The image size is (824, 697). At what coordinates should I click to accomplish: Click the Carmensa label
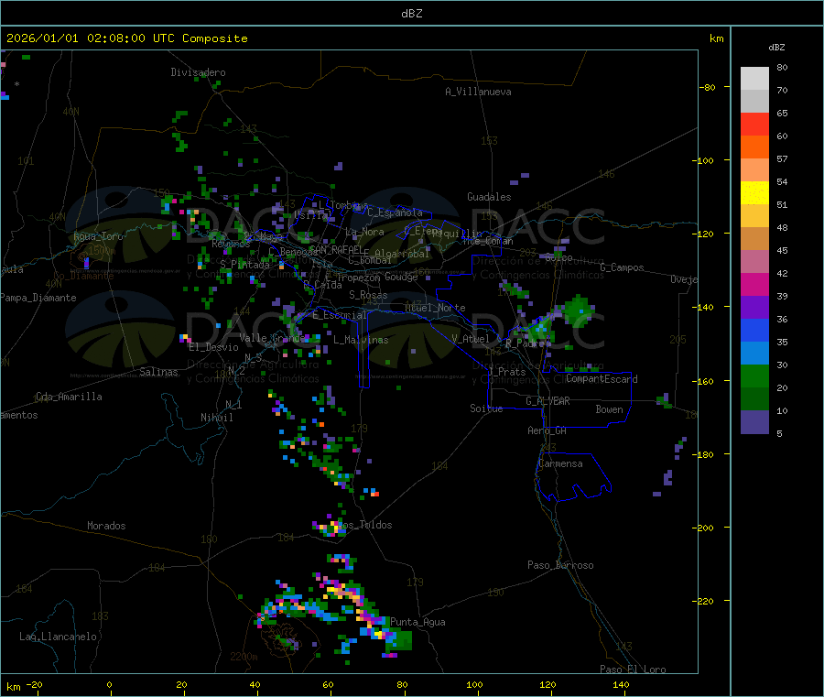[560, 463]
